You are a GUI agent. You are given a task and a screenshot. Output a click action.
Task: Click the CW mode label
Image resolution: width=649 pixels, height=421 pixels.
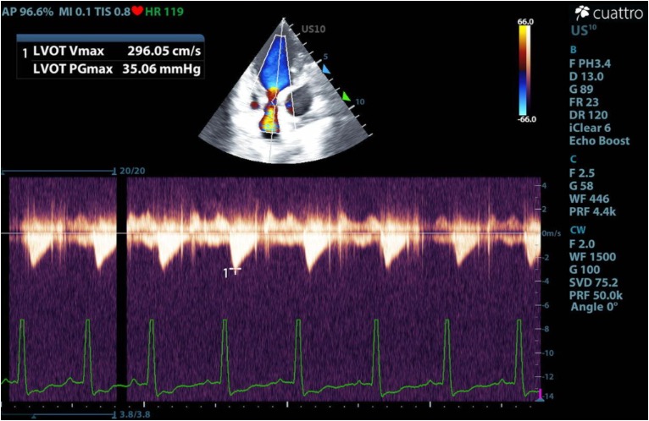click(x=578, y=230)
